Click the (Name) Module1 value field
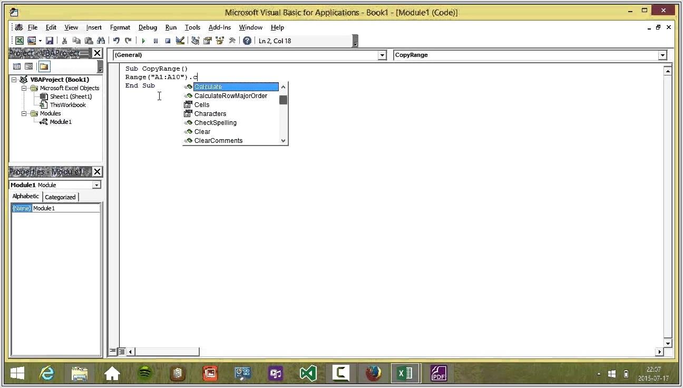 click(66, 208)
